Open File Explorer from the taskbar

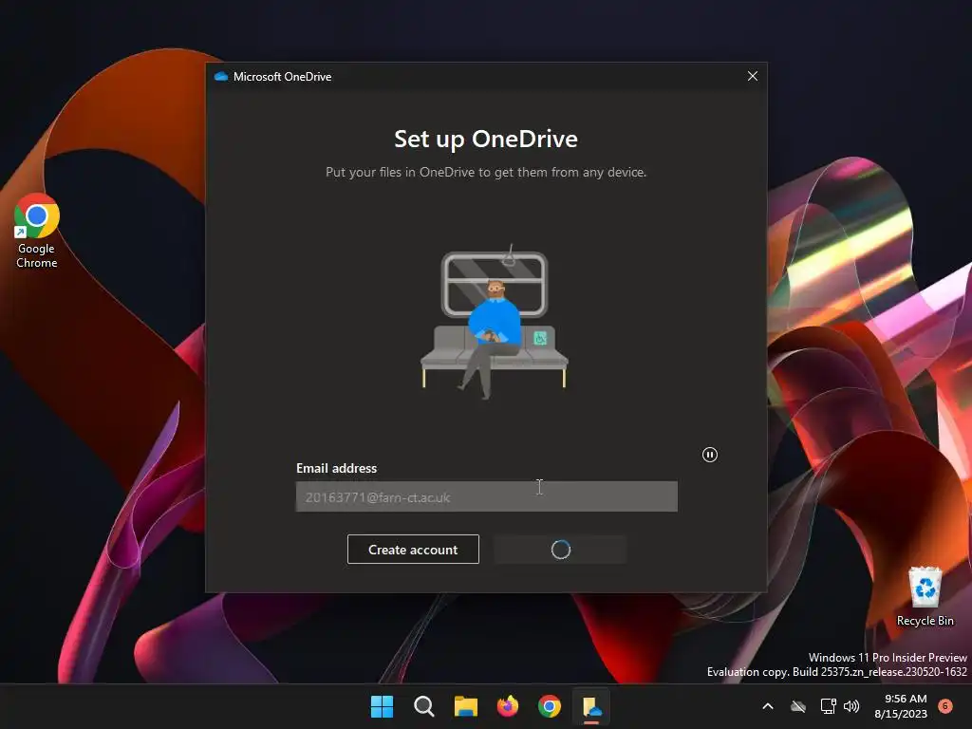point(465,706)
